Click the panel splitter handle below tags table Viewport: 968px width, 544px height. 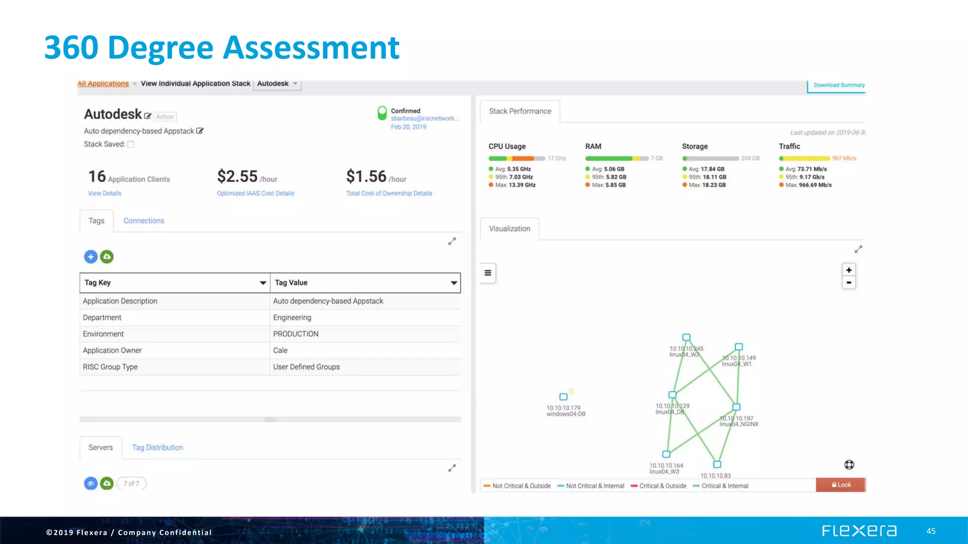point(270,419)
